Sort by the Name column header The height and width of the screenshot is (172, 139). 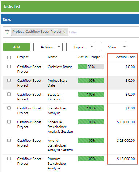click(x=53, y=57)
